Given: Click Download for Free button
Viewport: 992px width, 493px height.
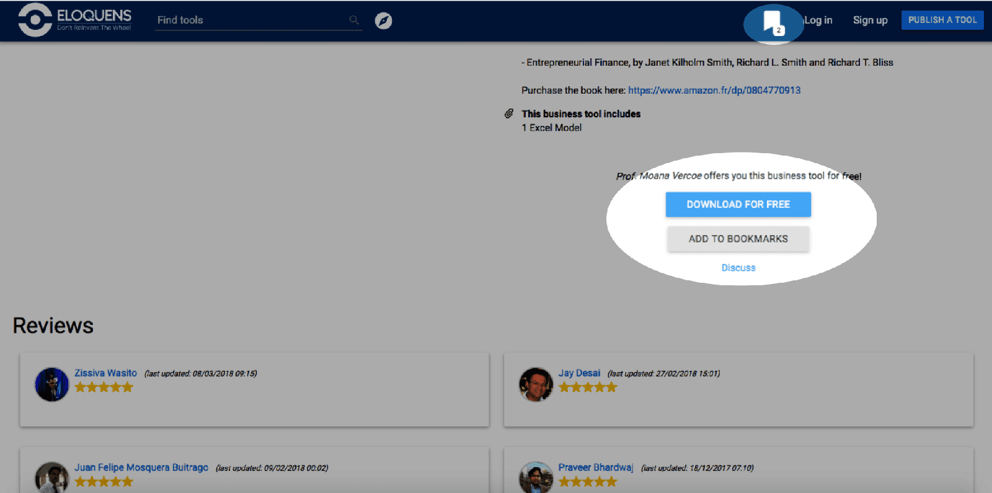Looking at the screenshot, I should tap(738, 204).
